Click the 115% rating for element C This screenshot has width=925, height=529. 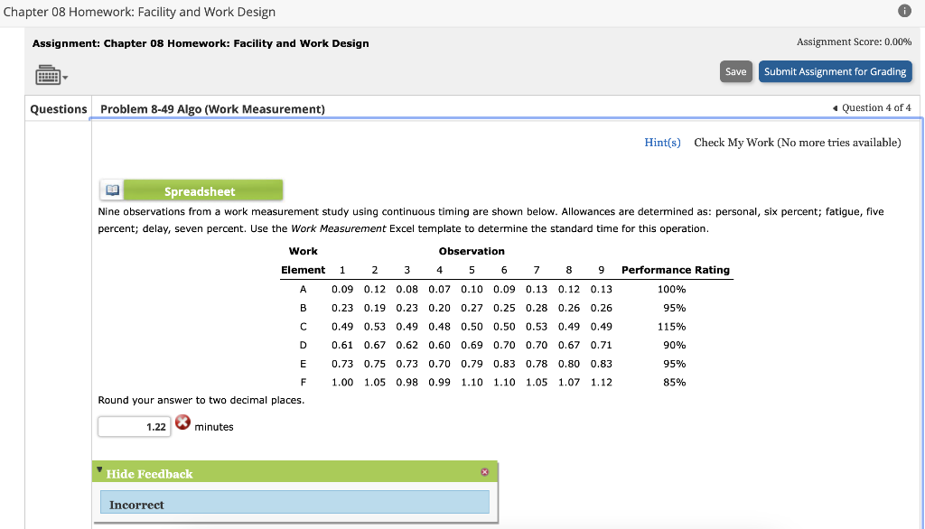tap(671, 327)
